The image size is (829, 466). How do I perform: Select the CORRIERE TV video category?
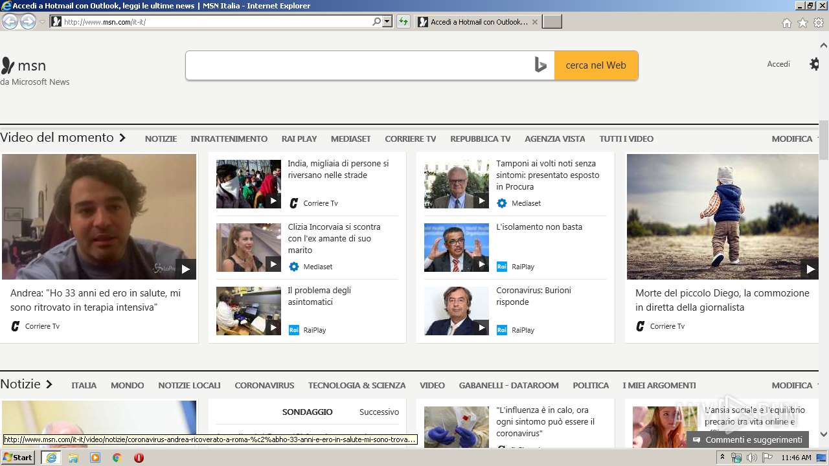tap(411, 139)
